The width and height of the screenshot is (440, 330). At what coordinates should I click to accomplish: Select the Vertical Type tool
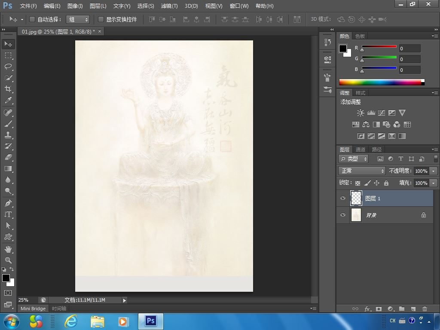click(8, 214)
